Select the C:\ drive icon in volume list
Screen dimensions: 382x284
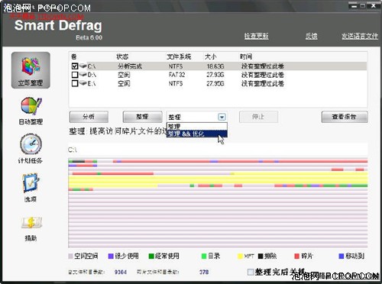click(x=83, y=66)
